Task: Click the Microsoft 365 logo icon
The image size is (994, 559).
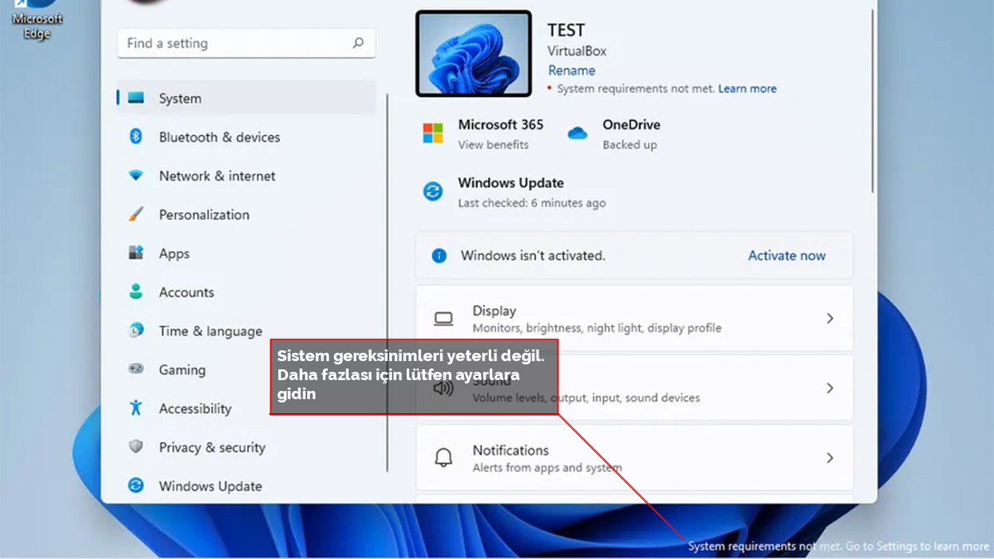Action: [x=433, y=133]
